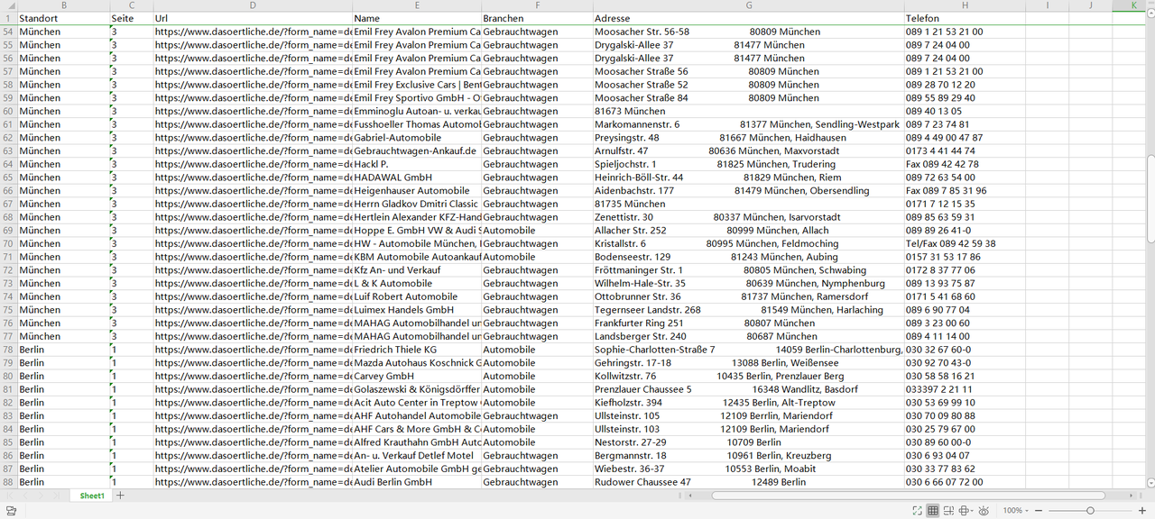Select the cell L & K Automobile
This screenshot has width=1155, height=519.
tap(417, 283)
